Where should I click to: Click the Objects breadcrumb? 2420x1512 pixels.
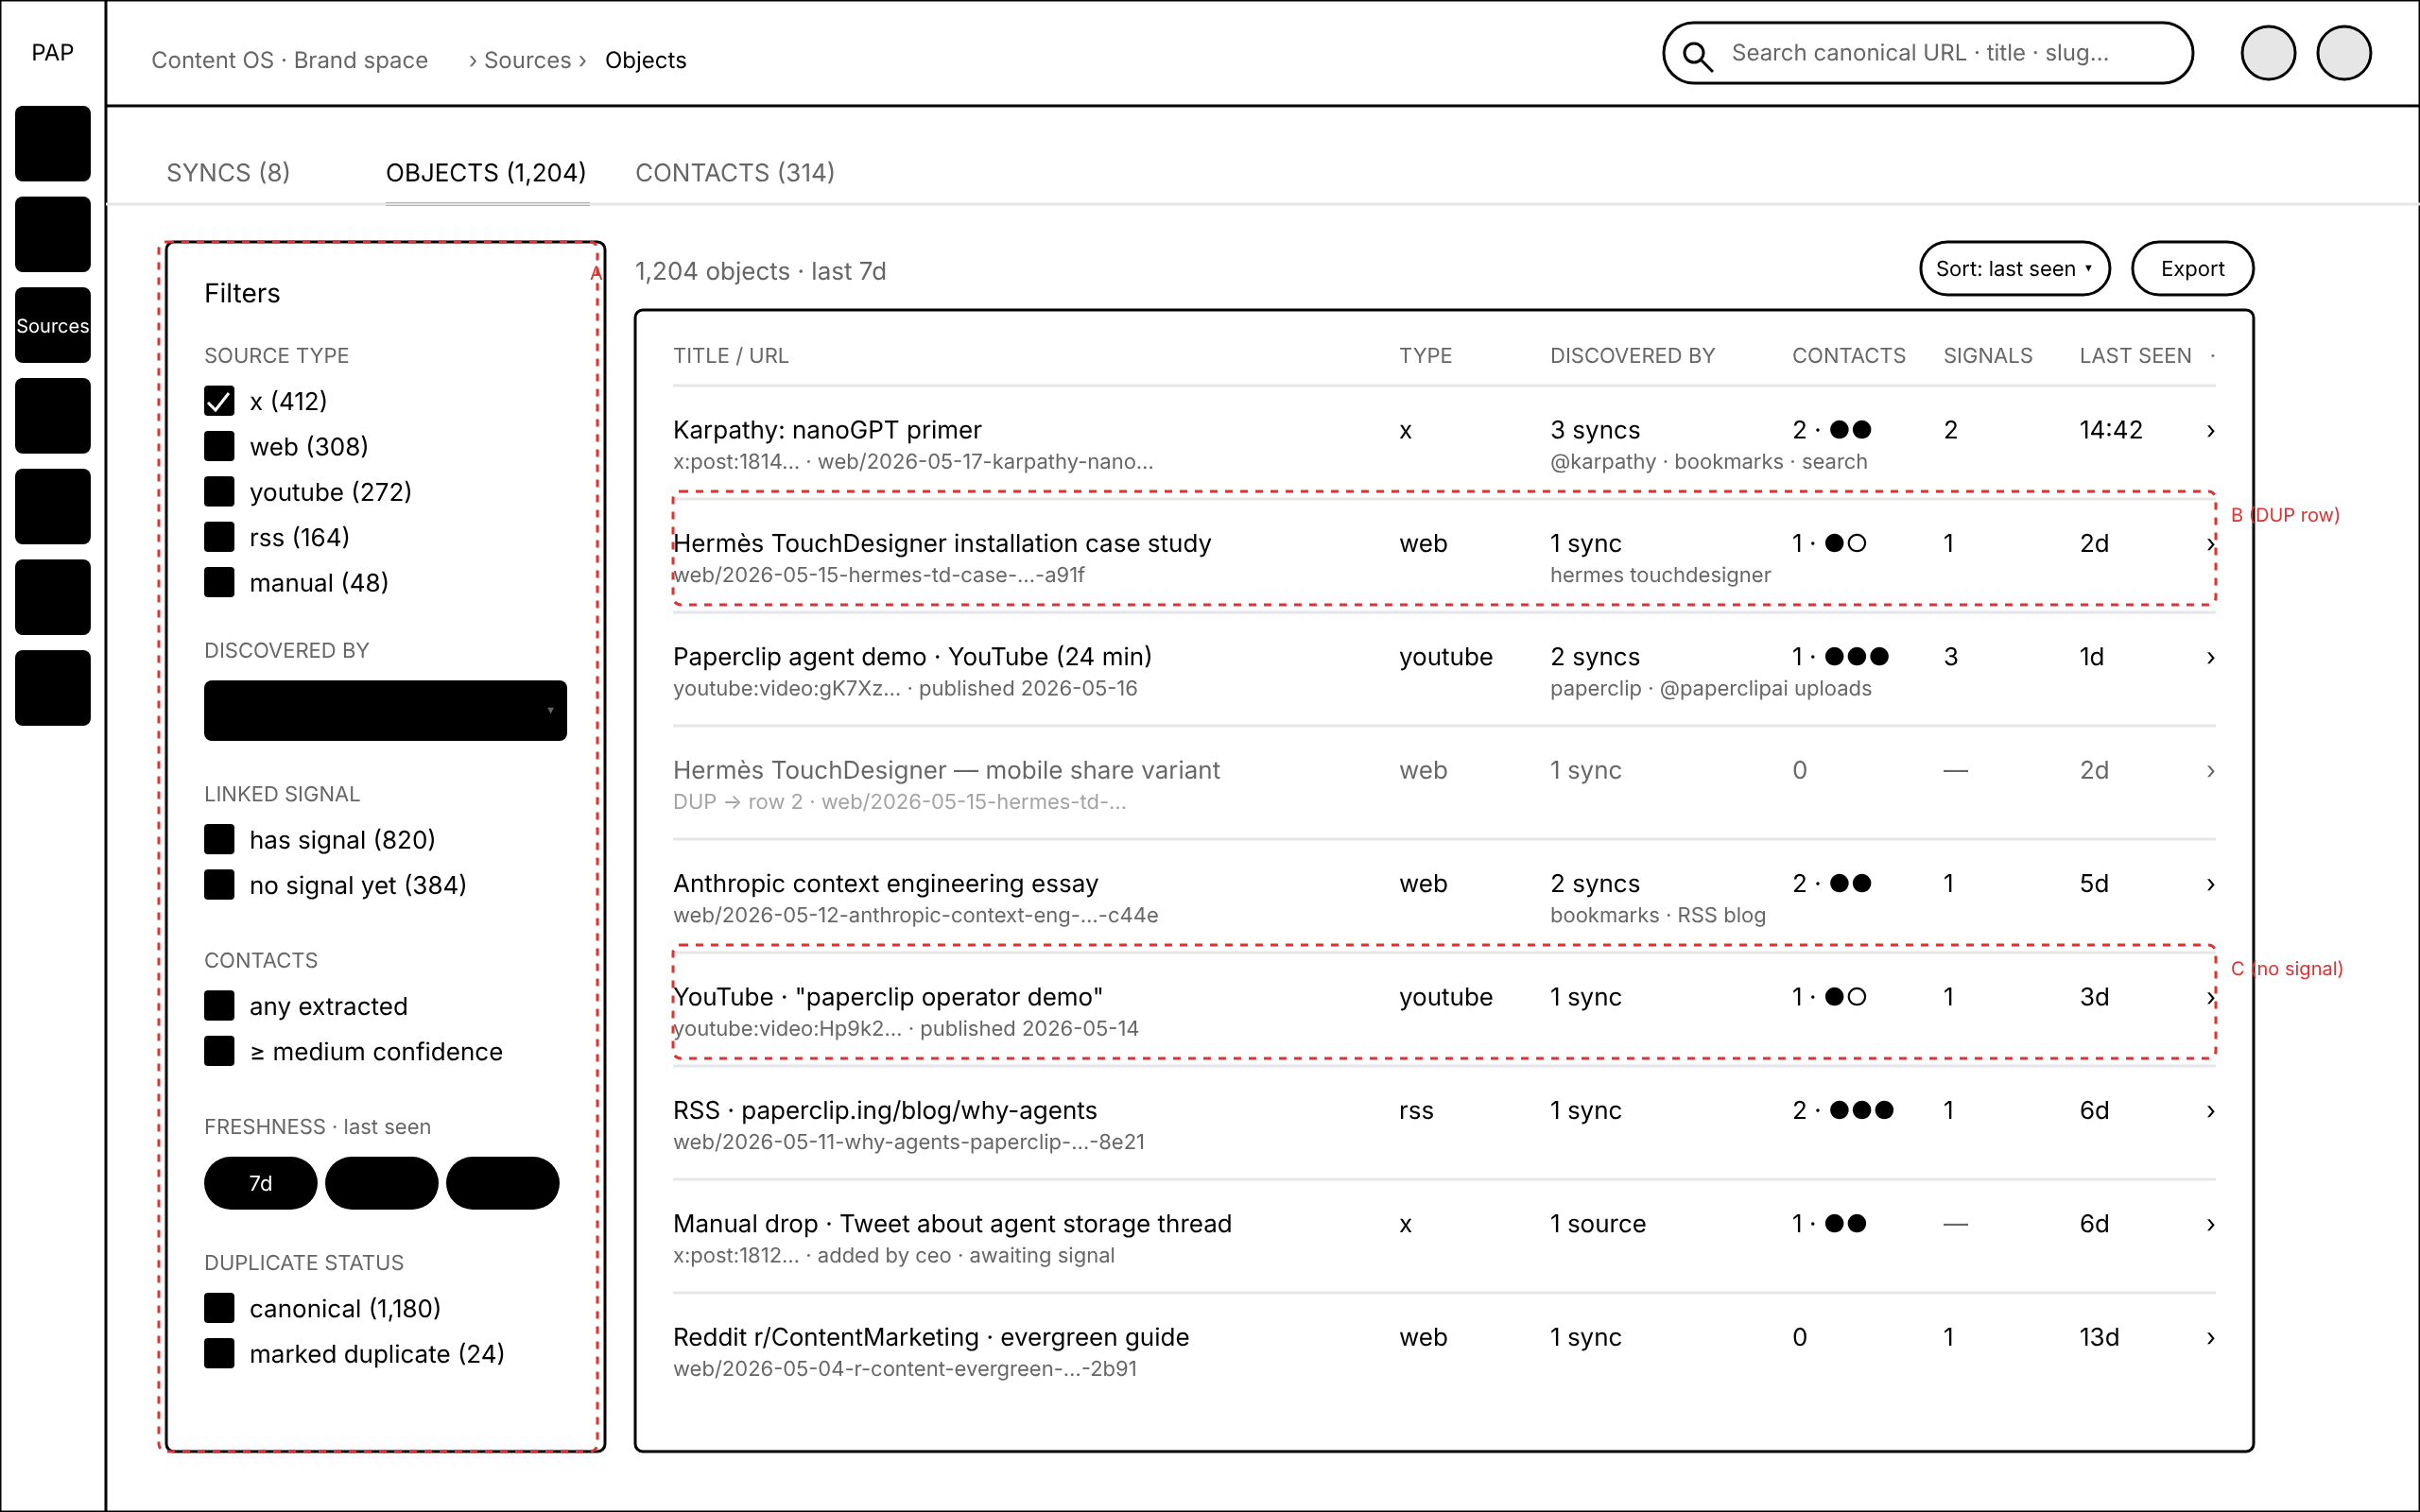pos(645,60)
